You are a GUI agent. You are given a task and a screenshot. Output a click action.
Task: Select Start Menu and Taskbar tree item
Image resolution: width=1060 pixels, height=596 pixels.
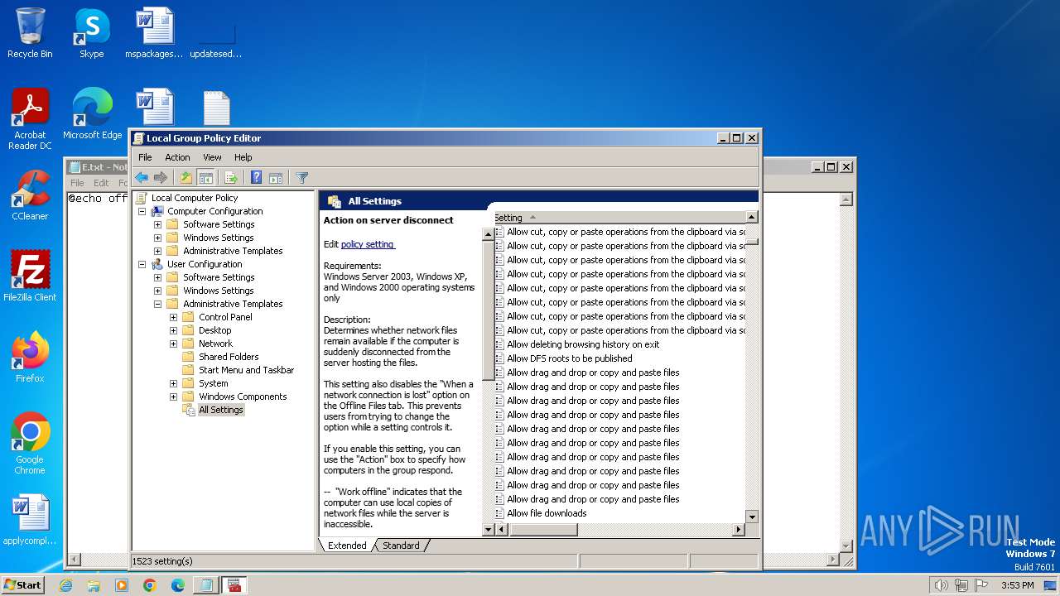click(x=246, y=370)
